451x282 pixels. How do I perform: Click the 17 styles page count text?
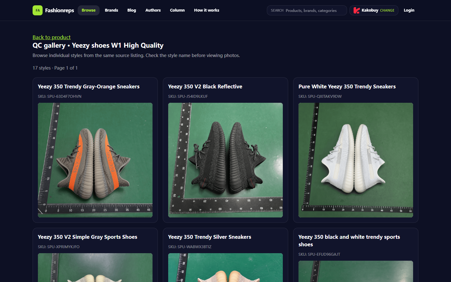tap(55, 68)
